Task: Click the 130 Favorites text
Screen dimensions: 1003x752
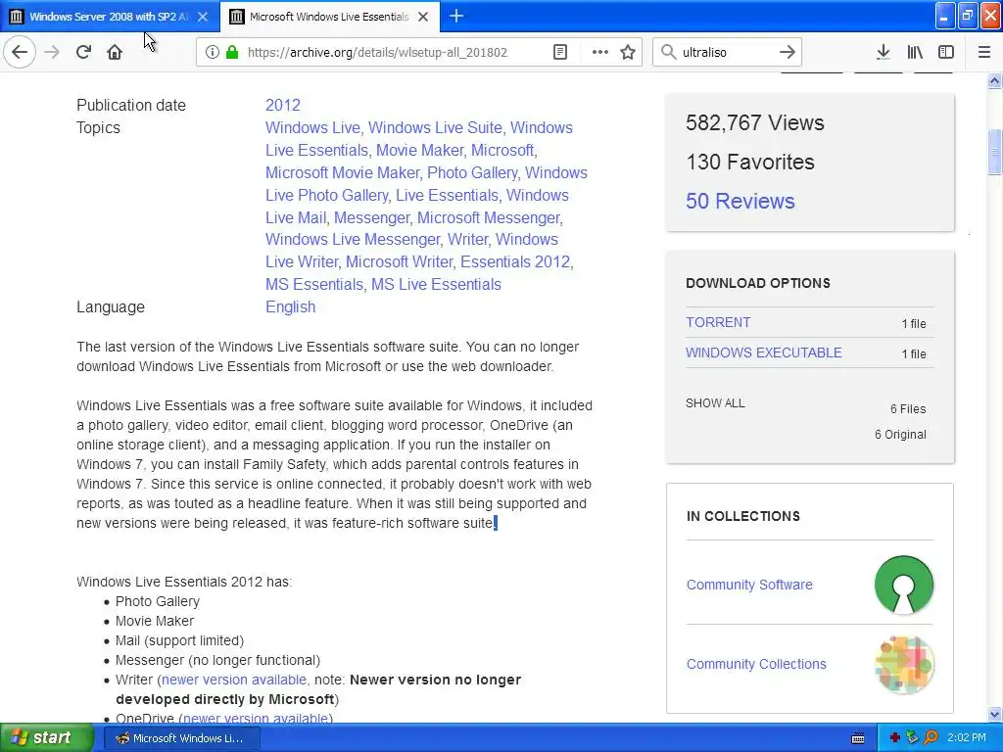Action: (x=749, y=162)
